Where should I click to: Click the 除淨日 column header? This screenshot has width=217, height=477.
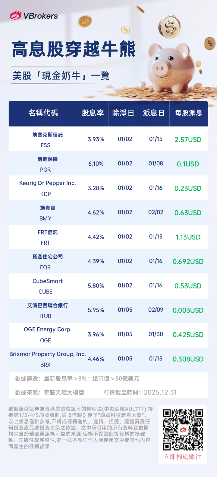point(123,113)
